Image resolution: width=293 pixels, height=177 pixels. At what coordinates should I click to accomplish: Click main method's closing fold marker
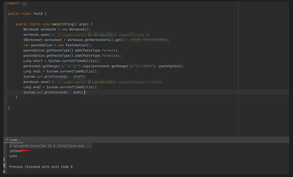(x=7, y=98)
